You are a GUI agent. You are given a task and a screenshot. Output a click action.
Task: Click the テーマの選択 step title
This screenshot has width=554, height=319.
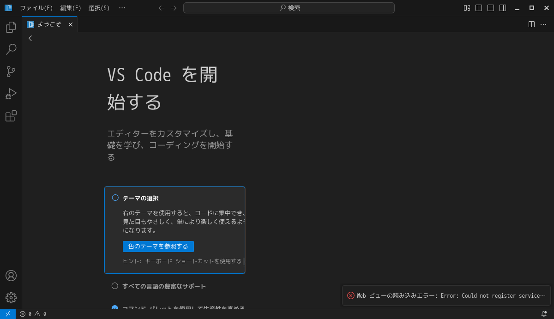[141, 198]
